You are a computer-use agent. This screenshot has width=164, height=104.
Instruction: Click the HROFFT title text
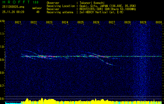click(16, 2)
